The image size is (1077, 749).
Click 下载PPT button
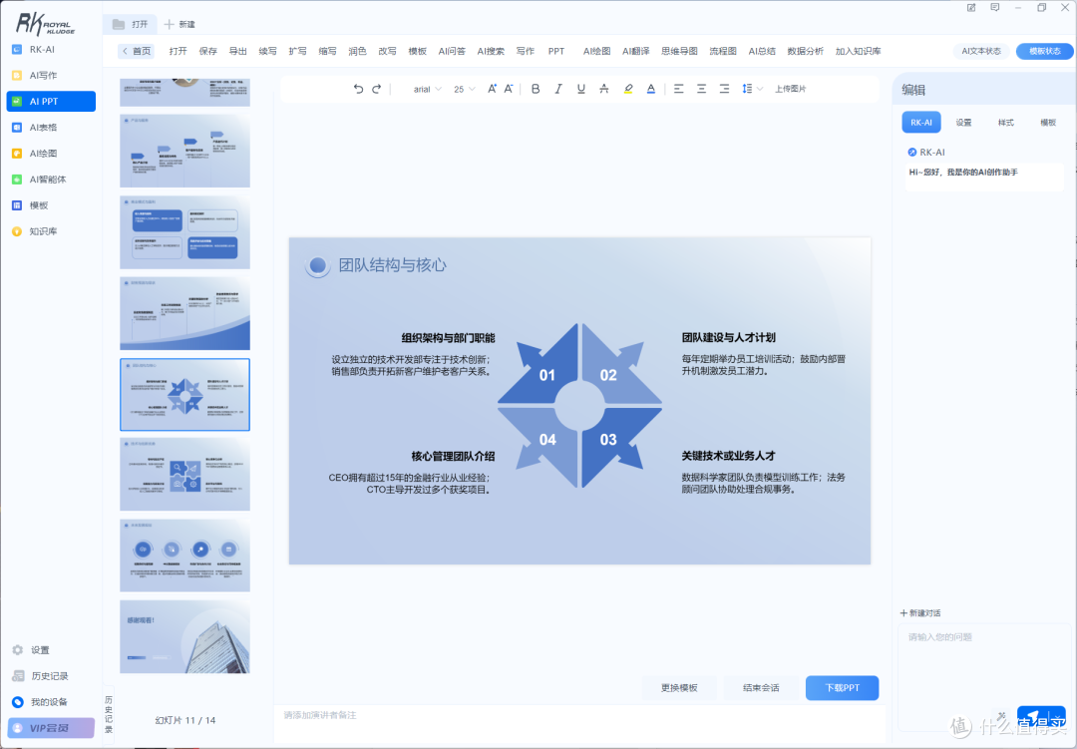pyautogui.click(x=842, y=688)
